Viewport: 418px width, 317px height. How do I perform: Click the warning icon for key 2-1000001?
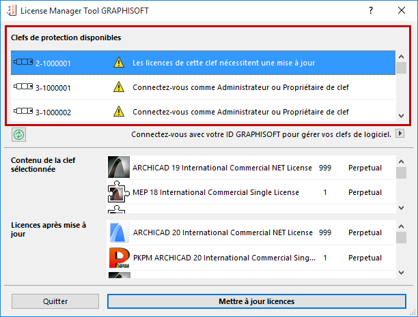(119, 63)
